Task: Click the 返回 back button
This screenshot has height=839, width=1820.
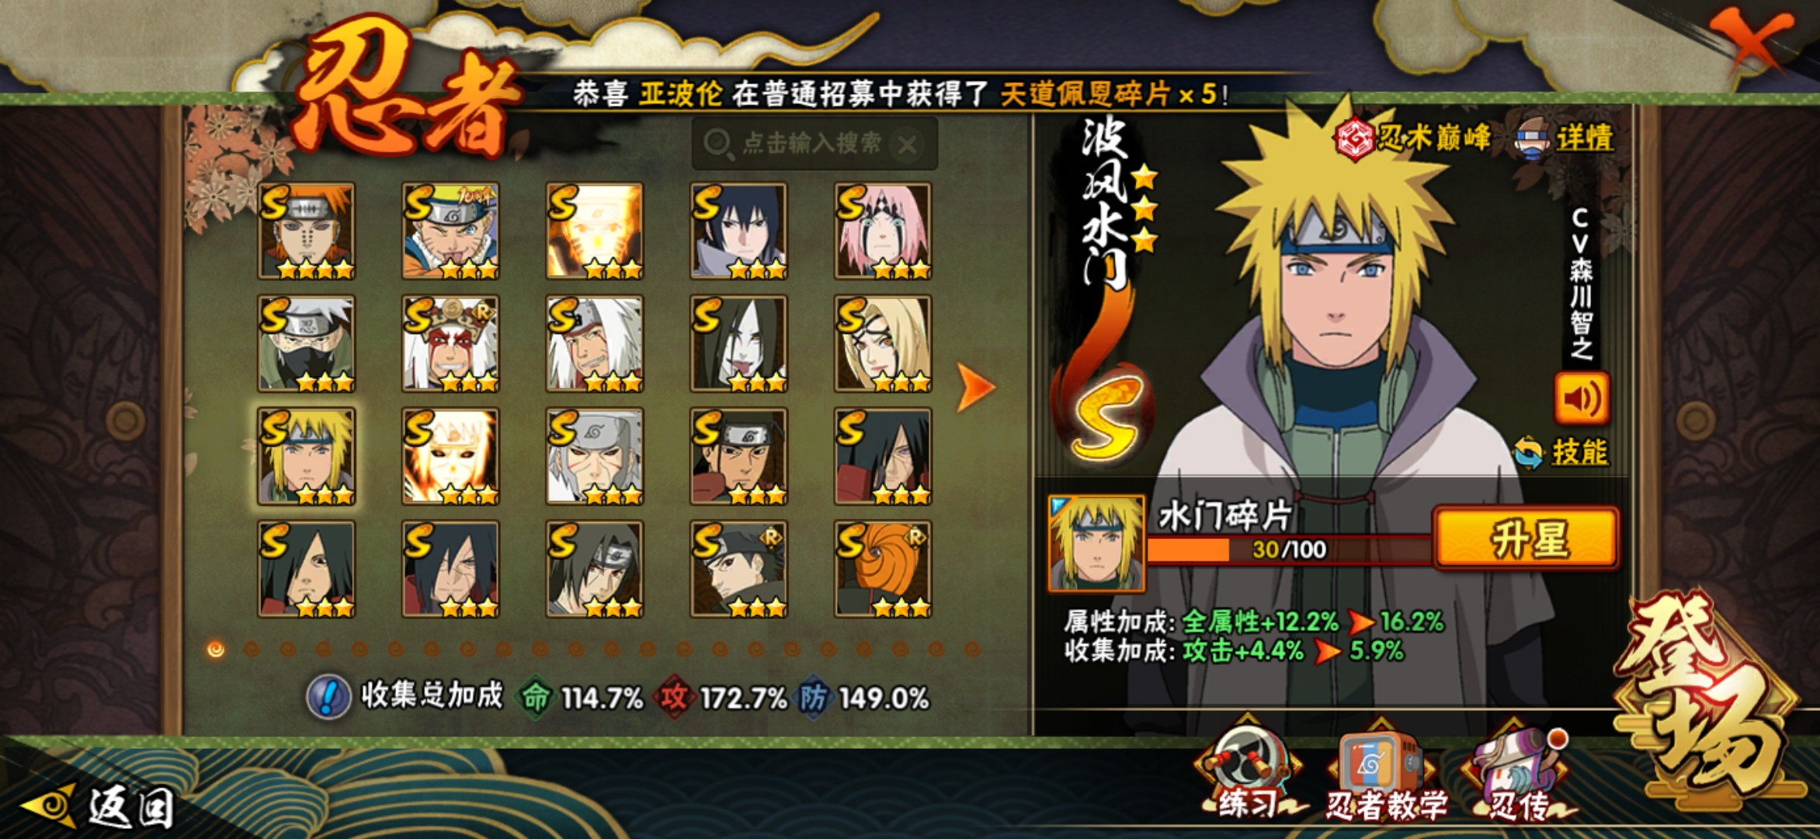Action: coord(97,806)
